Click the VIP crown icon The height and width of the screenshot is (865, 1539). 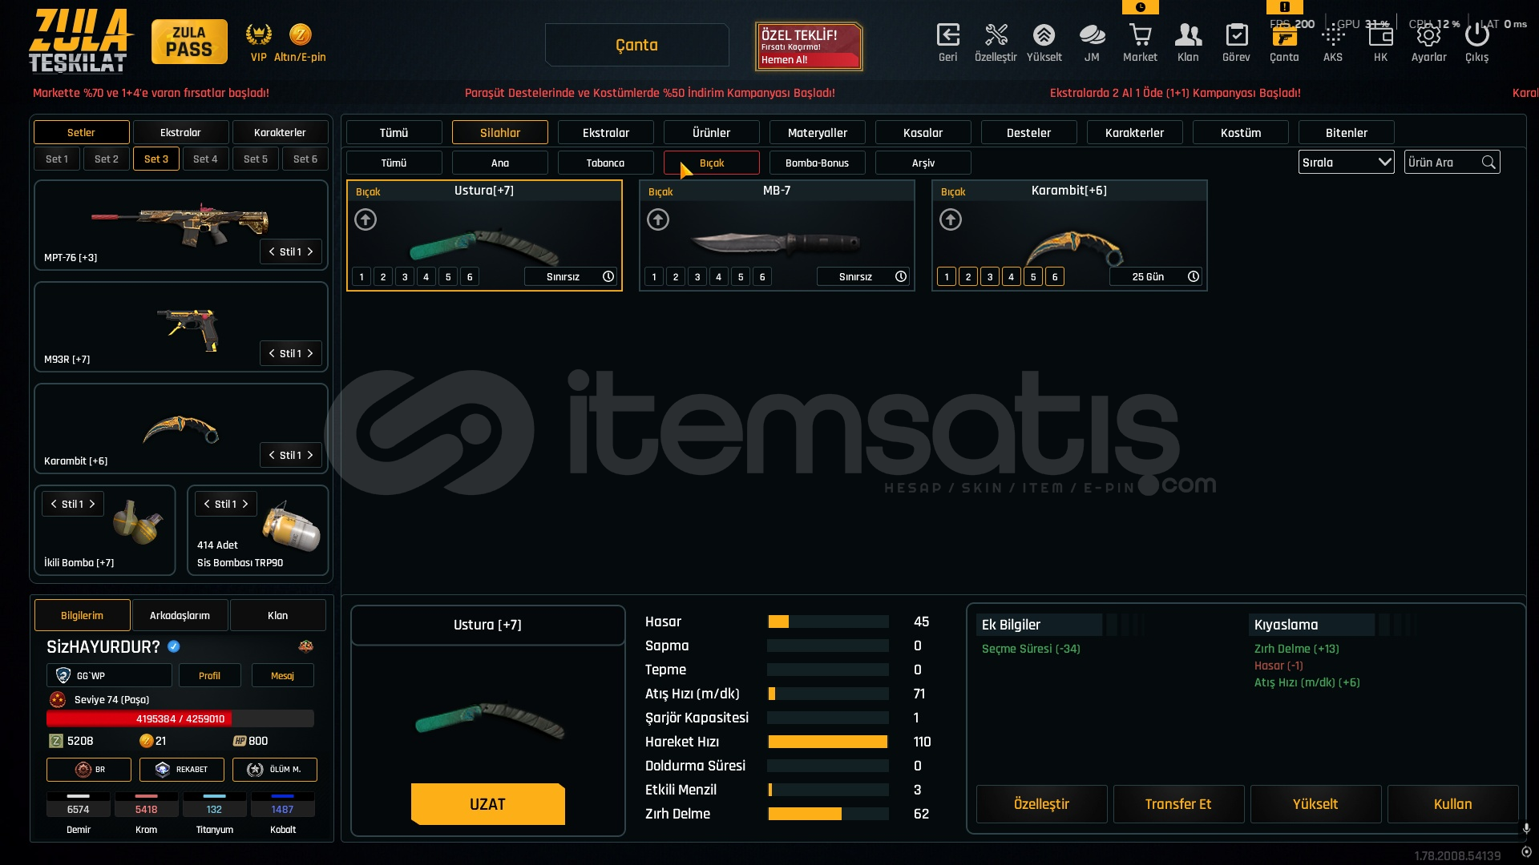tap(258, 34)
